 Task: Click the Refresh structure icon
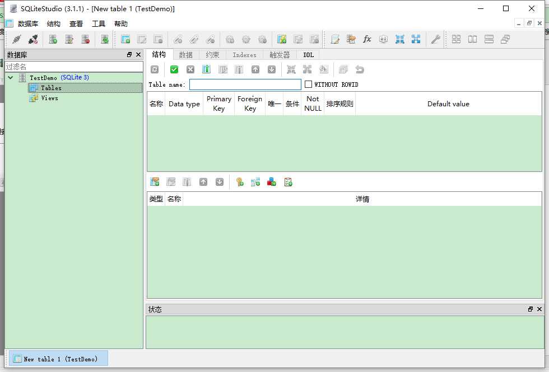pos(155,69)
